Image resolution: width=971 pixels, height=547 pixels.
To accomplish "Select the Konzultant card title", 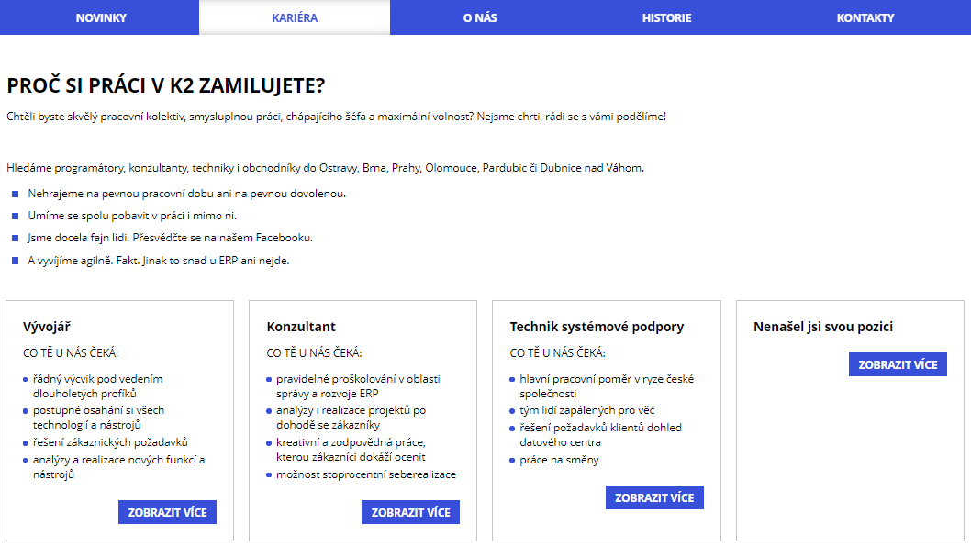I will 301,327.
